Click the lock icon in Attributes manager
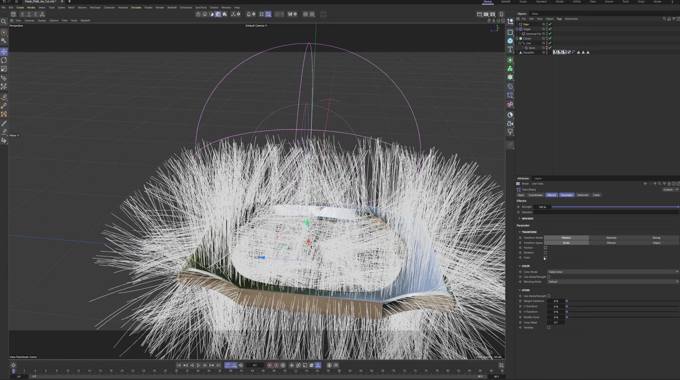The image size is (680, 380). pyautogui.click(x=669, y=184)
